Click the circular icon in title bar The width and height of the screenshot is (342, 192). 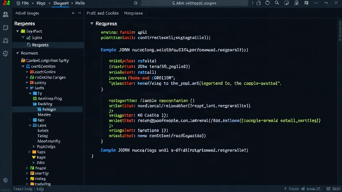[x=268, y=3]
